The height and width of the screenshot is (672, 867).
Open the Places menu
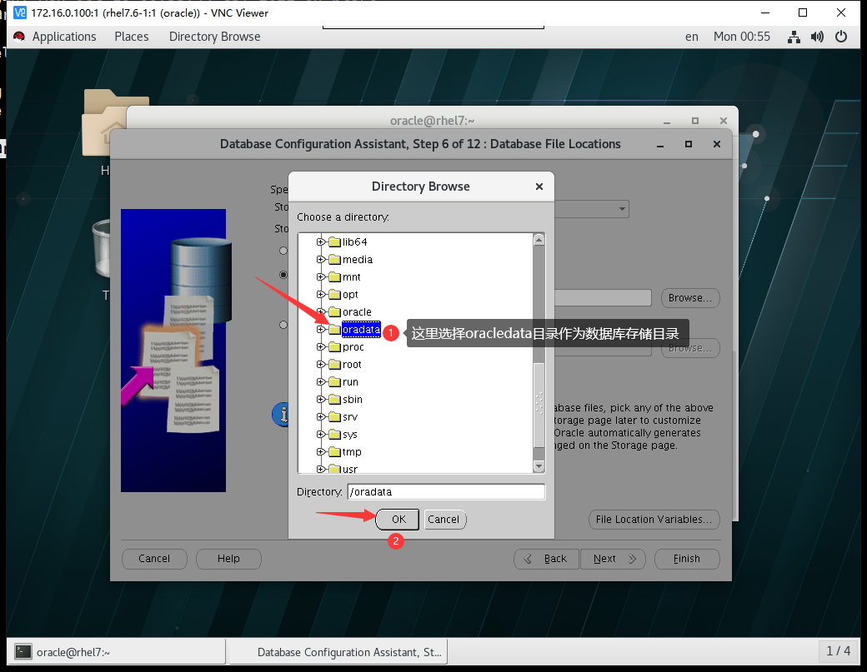pos(132,37)
